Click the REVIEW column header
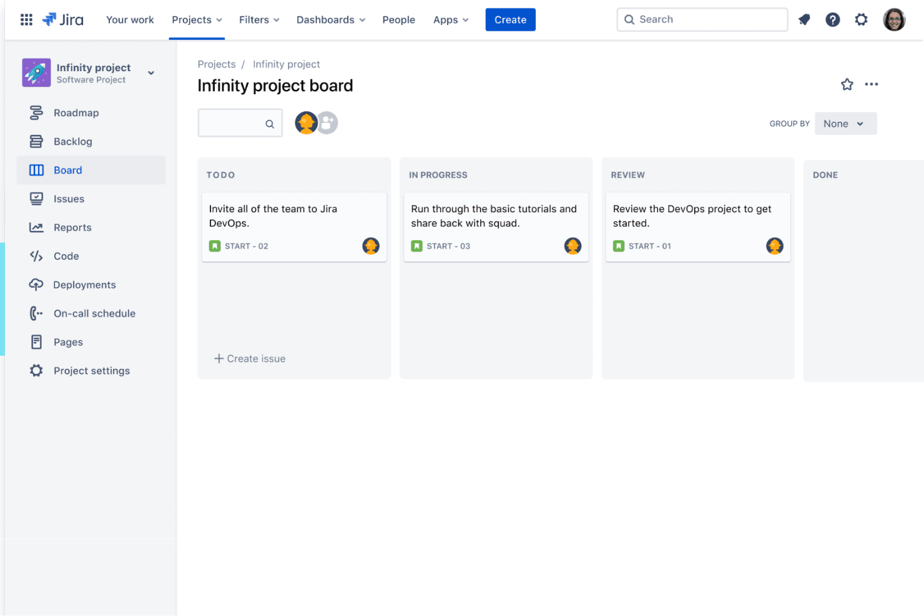Viewport: 924px width, 616px height. coord(627,175)
